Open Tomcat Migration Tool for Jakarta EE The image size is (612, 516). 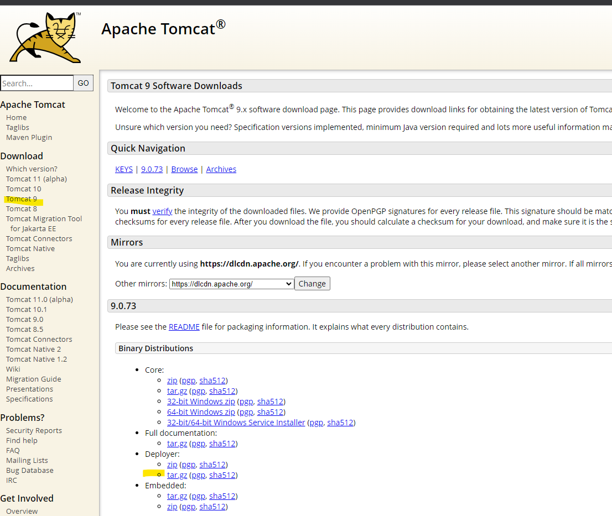click(x=44, y=223)
